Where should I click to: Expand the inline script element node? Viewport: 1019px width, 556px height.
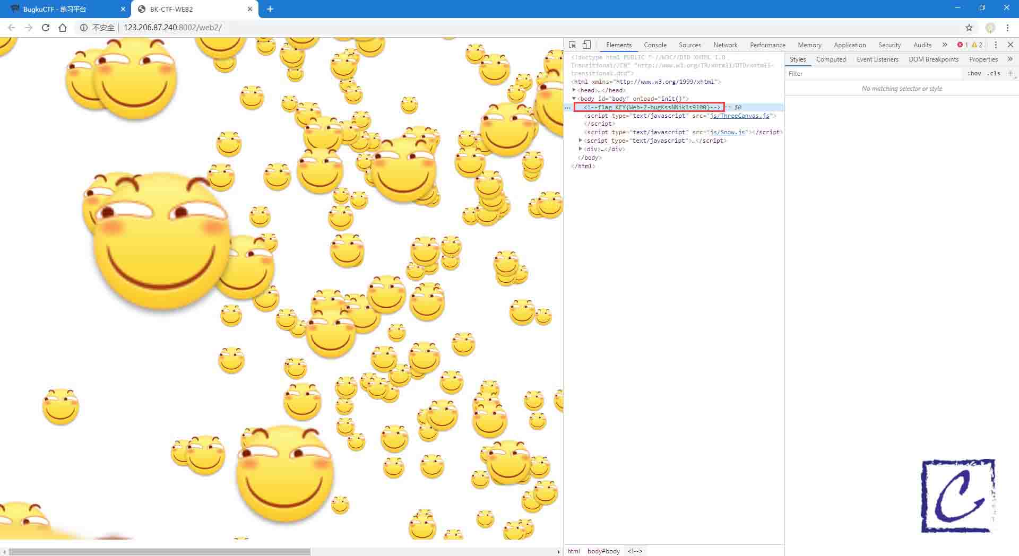(581, 141)
